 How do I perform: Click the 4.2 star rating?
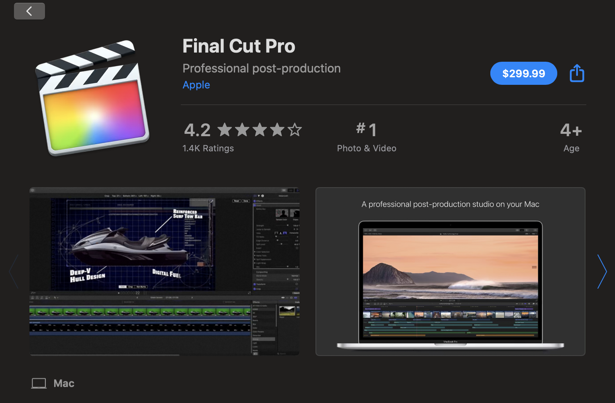click(x=243, y=130)
